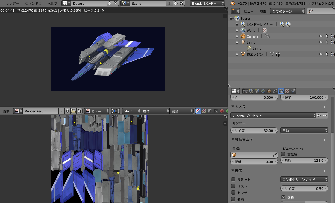The image size is (335, 203).
Task: Toggle 横エンジン visibility eye in outliner
Action: (x=321, y=54)
